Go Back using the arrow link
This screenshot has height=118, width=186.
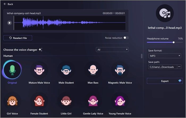8,4
